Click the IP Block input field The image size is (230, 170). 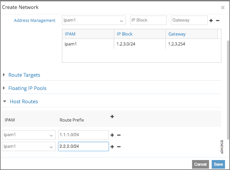point(148,20)
